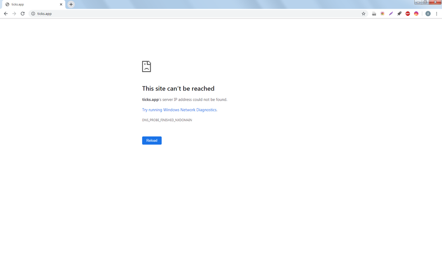Viewport: 442px width, 265px height.
Task: Open the round colorful extension icon
Action: [382, 14]
